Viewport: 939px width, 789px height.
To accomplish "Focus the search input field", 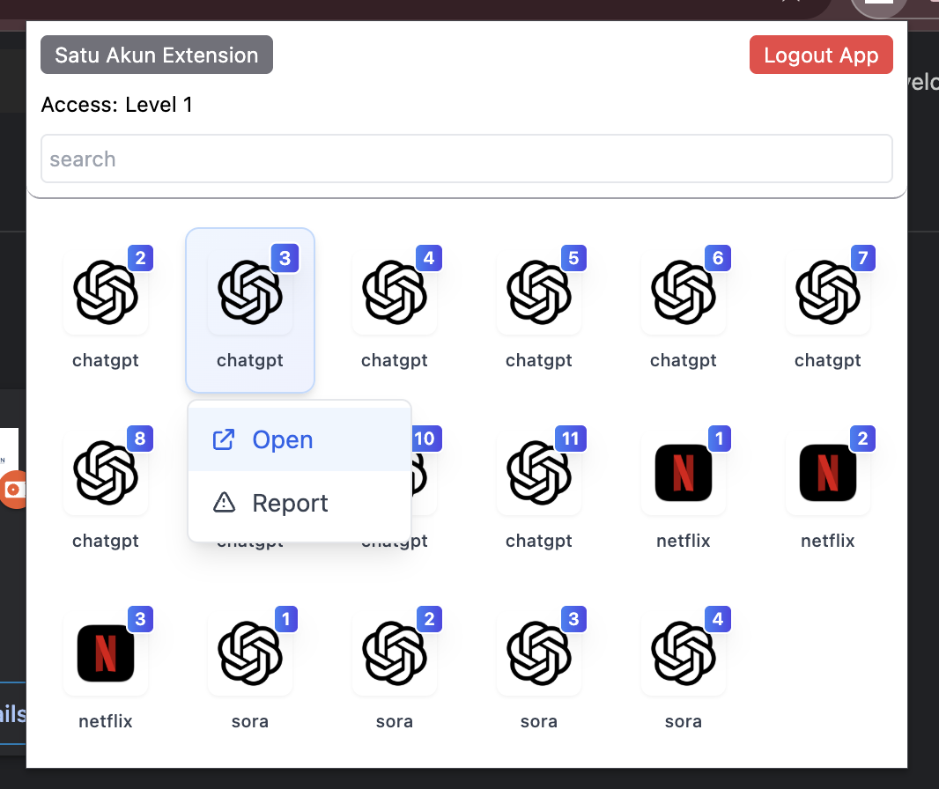I will 467,159.
